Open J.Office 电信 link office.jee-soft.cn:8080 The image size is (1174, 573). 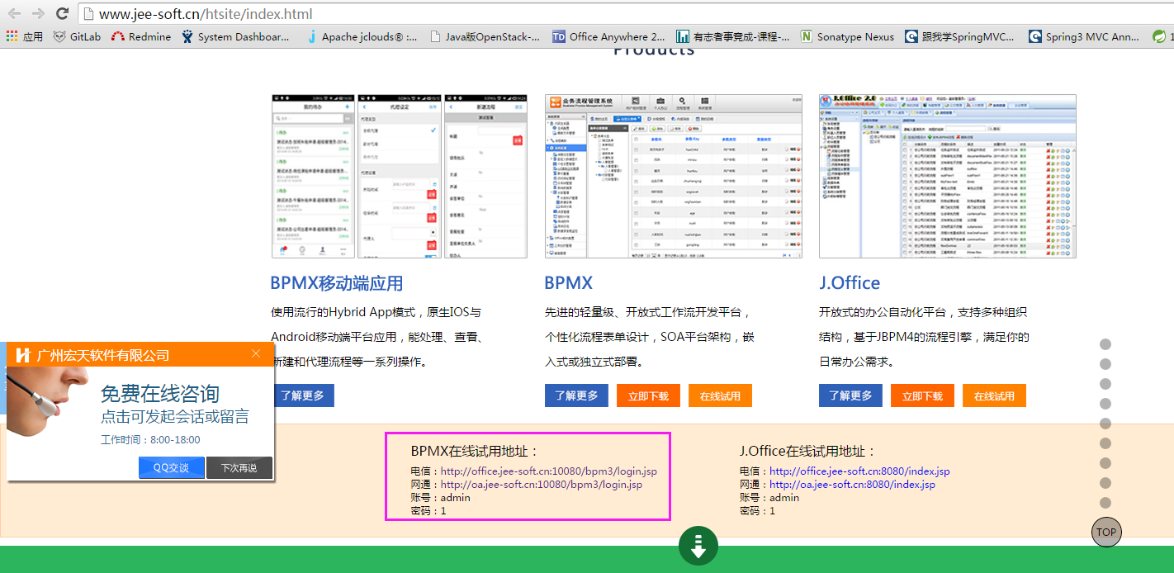[859, 471]
